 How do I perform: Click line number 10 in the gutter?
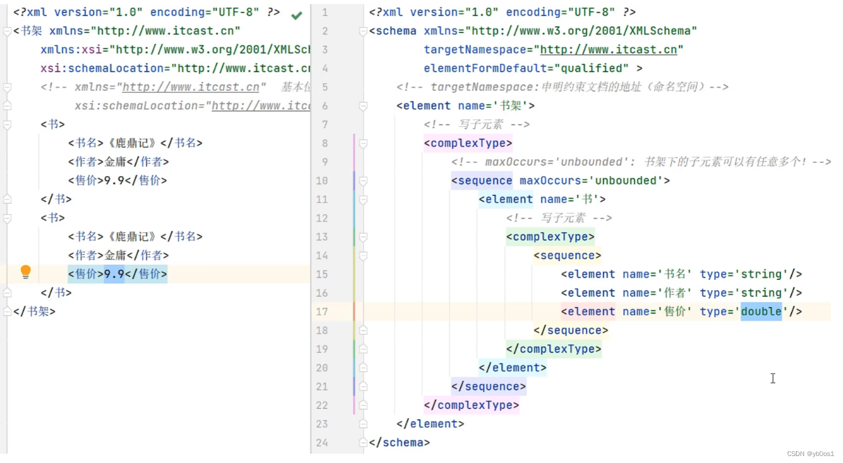[x=322, y=181]
